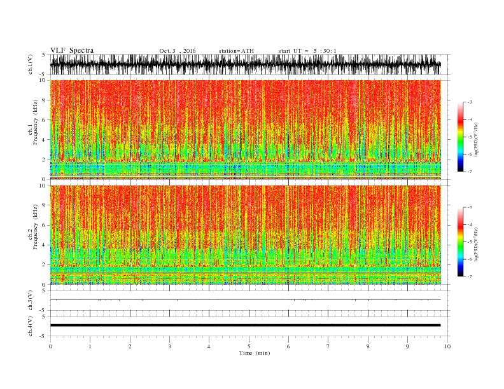
Task: Click the "VLF Spectra" plot title
Action: [x=72, y=50]
